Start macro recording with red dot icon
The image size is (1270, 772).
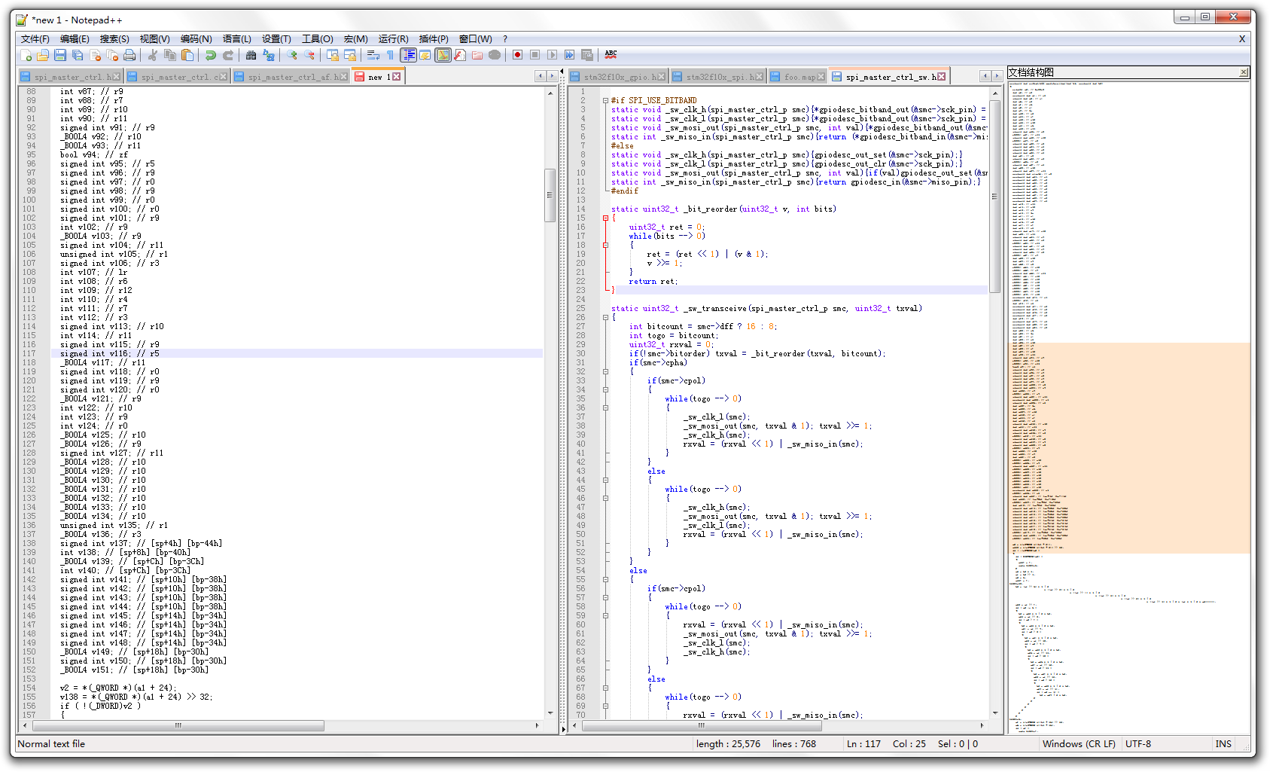tap(518, 55)
